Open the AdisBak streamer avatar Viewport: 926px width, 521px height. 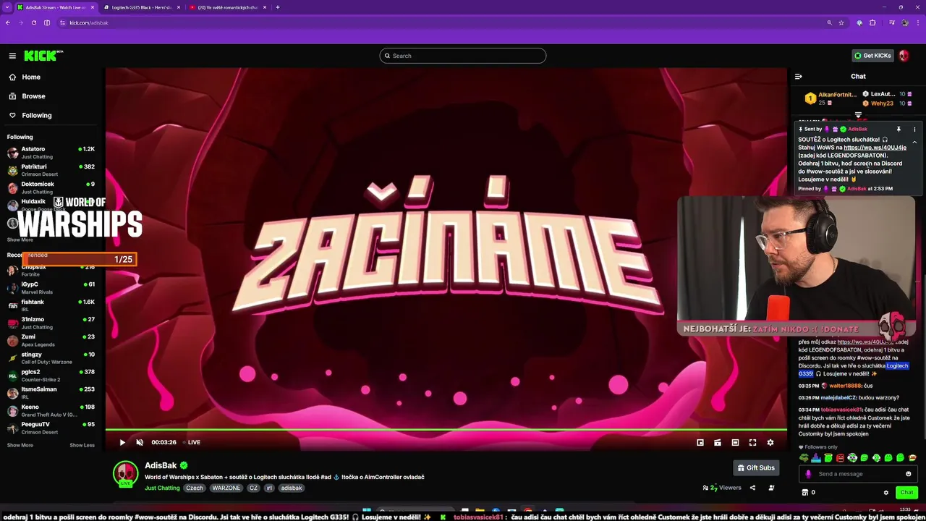(126, 473)
